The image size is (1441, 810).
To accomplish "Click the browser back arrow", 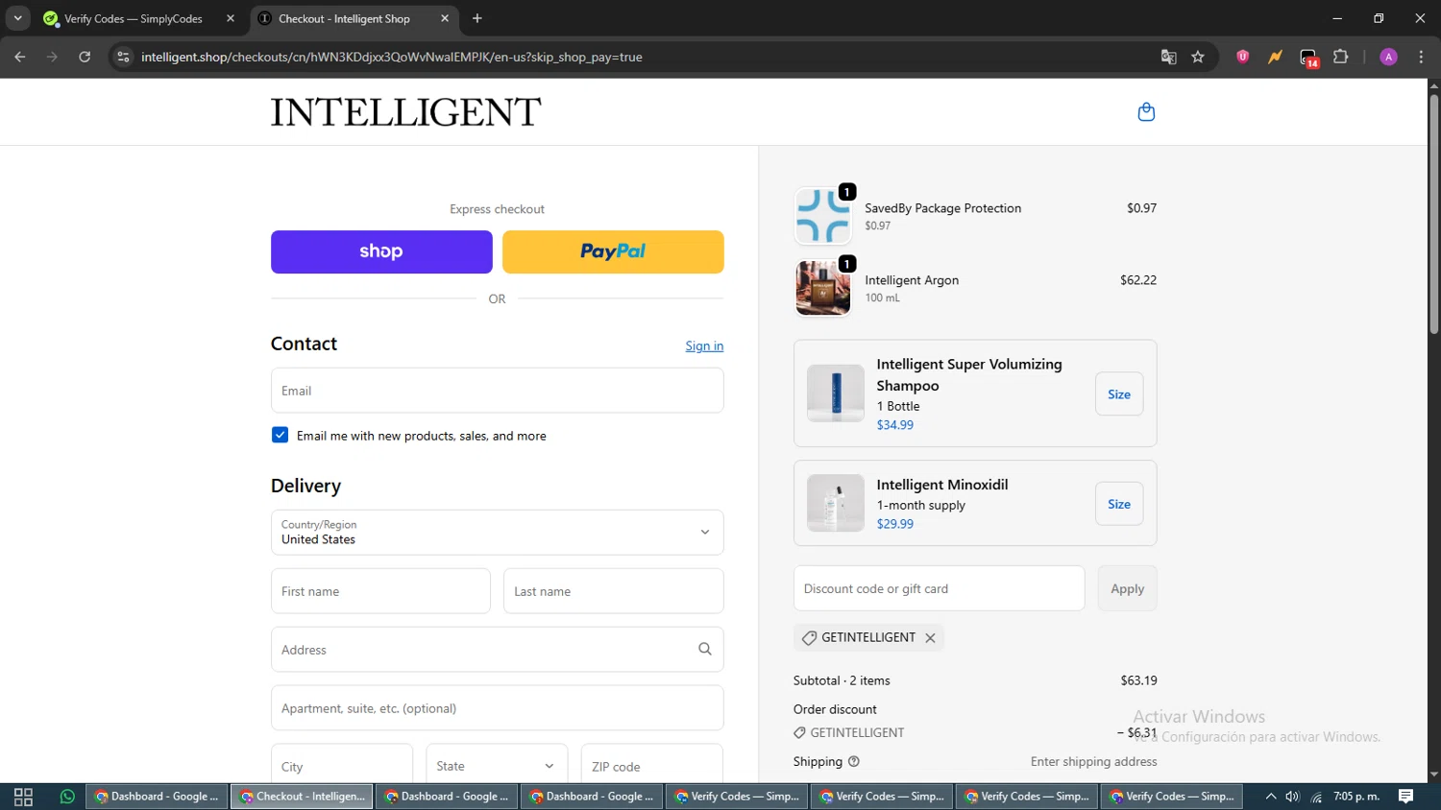I will click(x=20, y=57).
